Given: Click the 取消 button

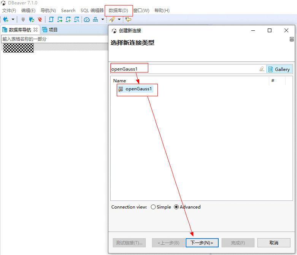Looking at the screenshot, I should point(274,243).
